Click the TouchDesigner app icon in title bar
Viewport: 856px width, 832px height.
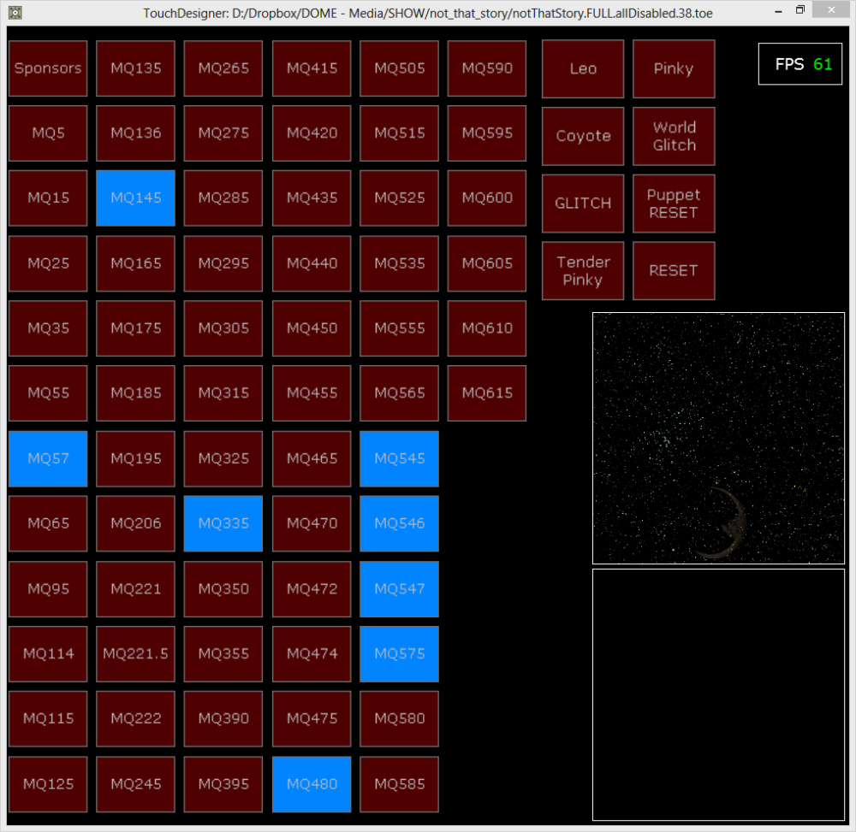[x=15, y=13]
